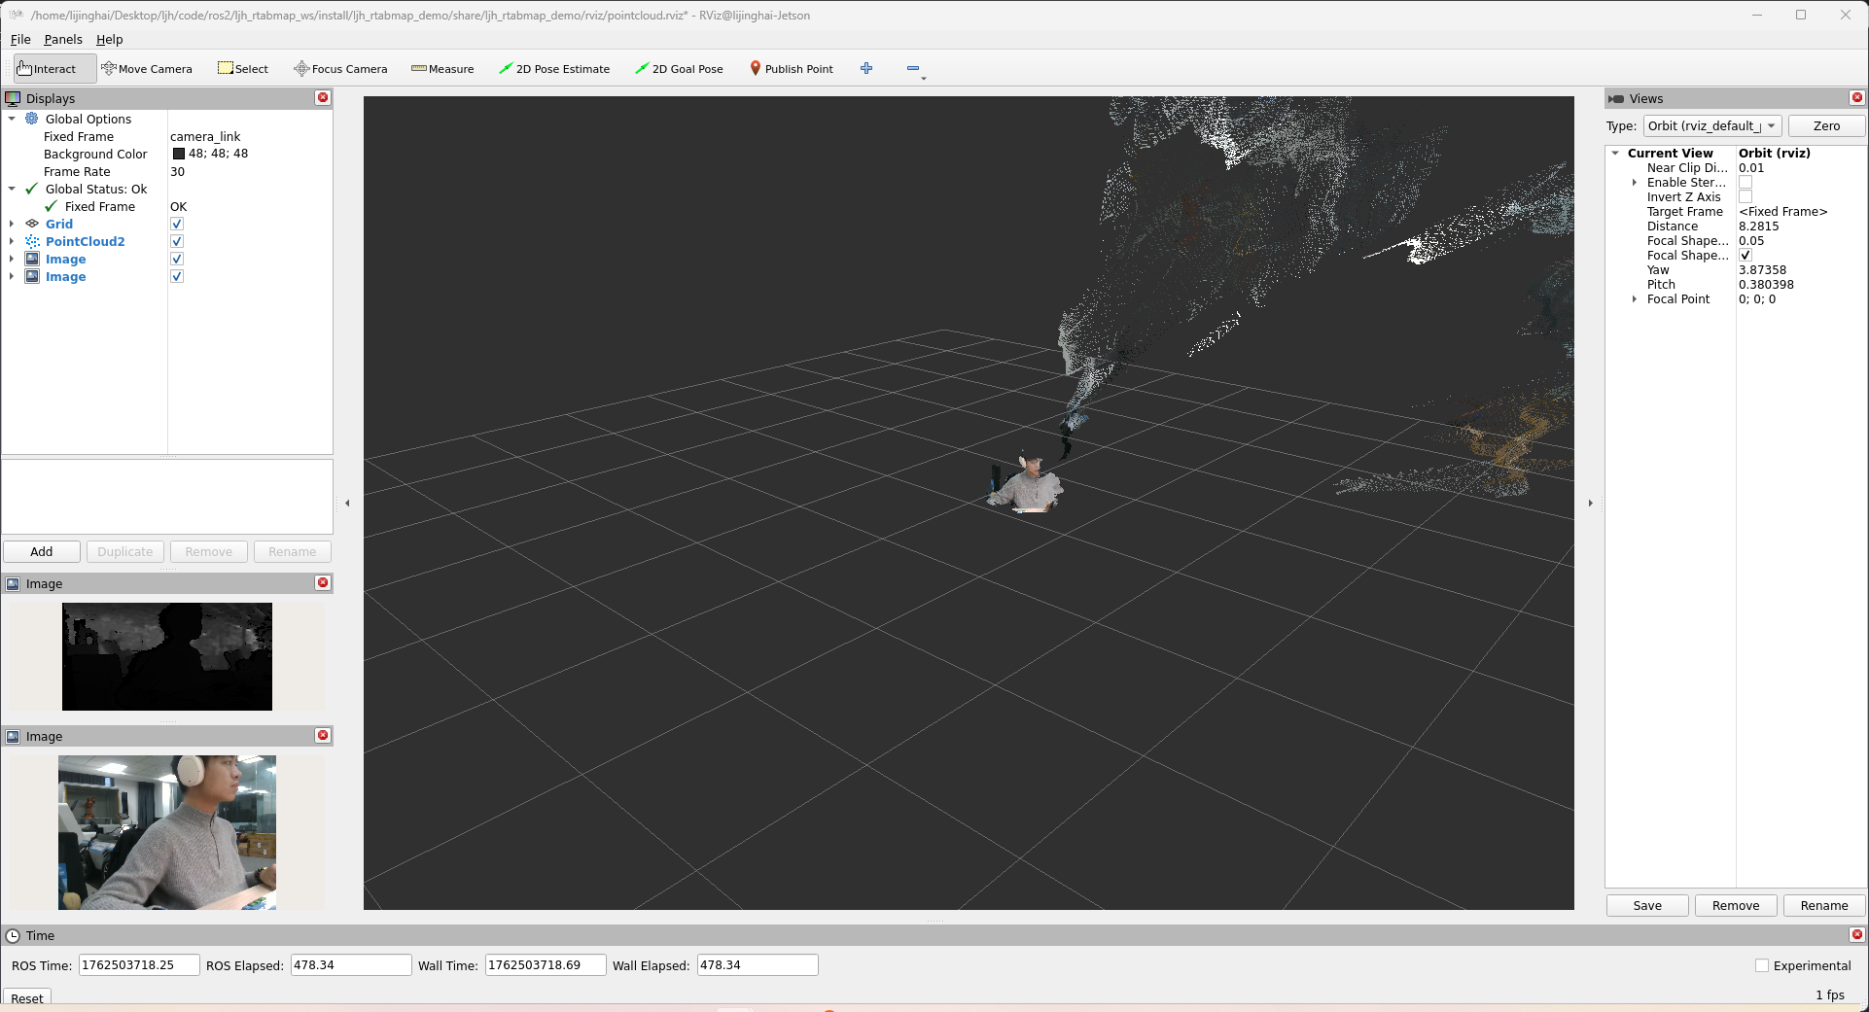Collapse the right dock with the arrow handle
The height and width of the screenshot is (1012, 1869).
1591,503
